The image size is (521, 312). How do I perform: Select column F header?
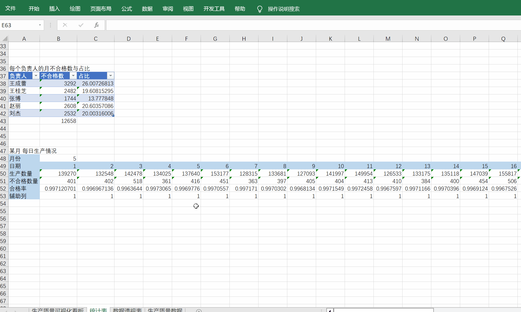point(186,39)
